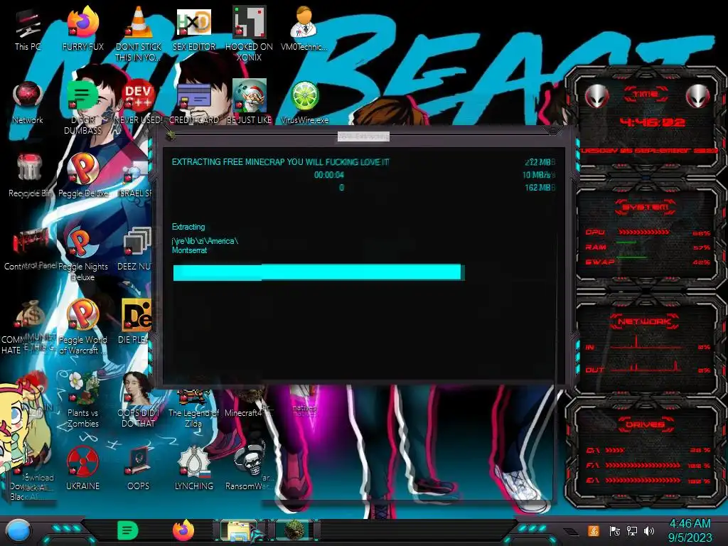Click the 4:46 red clock readout
Viewport: 728px width, 546px height.
(x=653, y=122)
